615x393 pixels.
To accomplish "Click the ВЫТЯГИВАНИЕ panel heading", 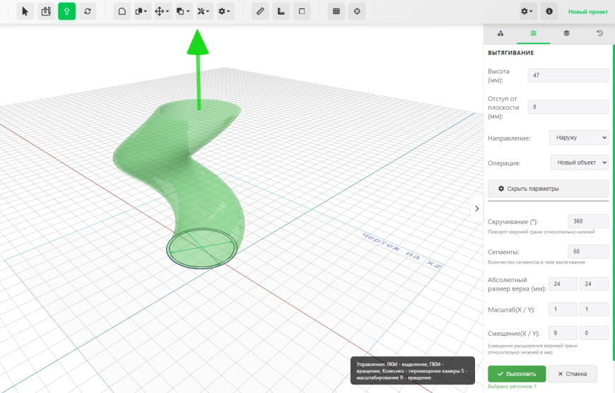I will (x=510, y=52).
